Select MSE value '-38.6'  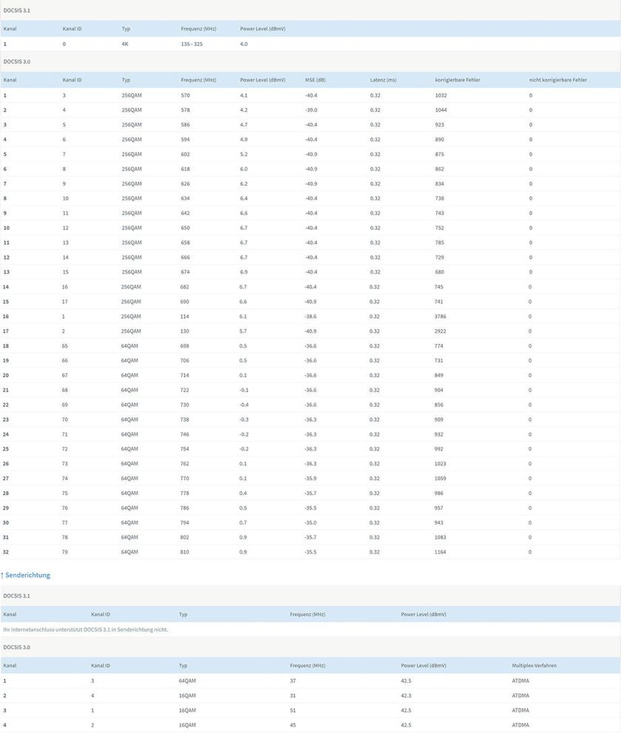click(x=310, y=317)
